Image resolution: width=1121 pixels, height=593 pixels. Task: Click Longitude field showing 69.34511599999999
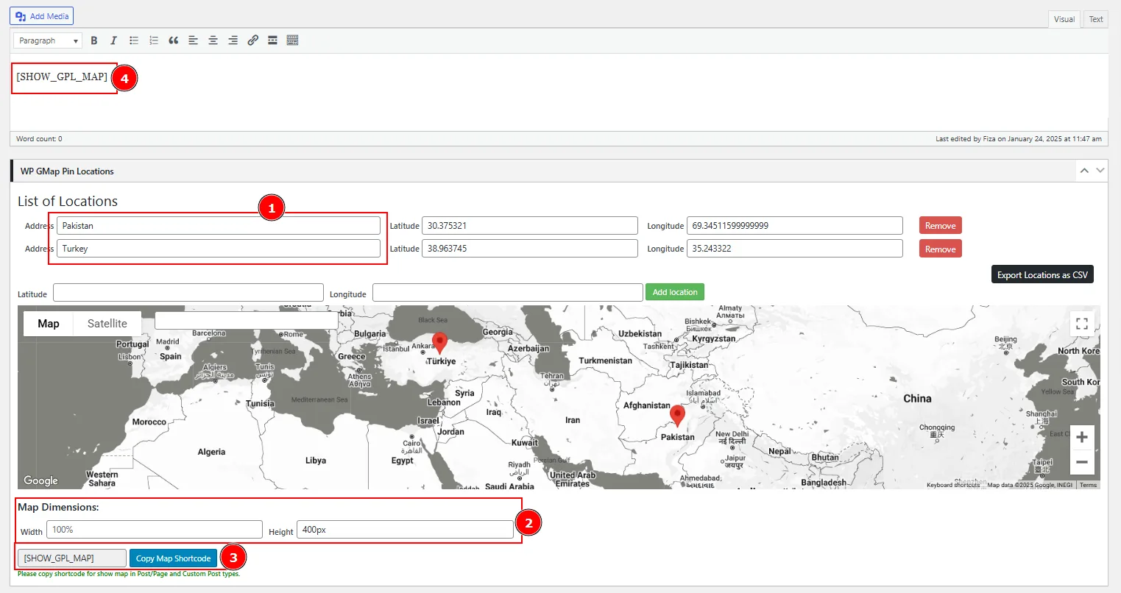click(x=795, y=226)
